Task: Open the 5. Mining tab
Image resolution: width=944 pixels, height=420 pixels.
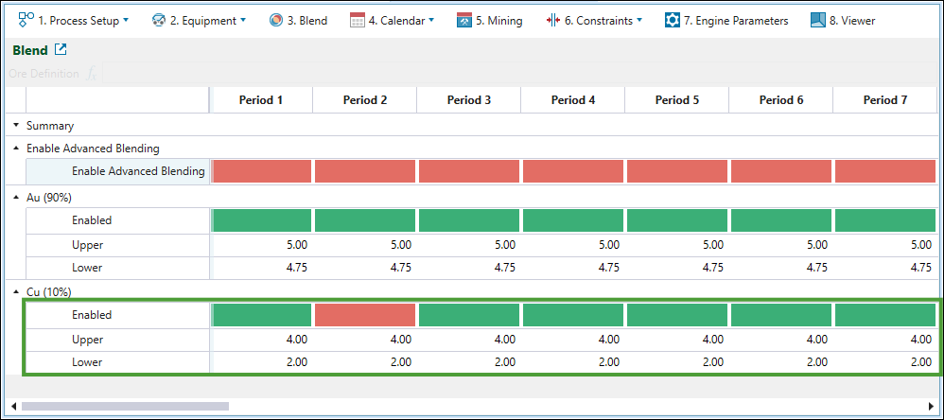Action: (x=488, y=20)
